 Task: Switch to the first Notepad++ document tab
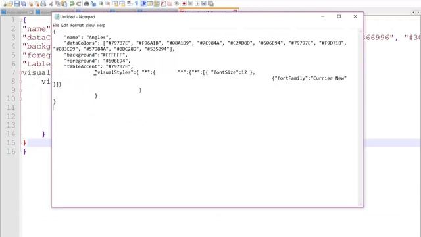pyautogui.click(x=18, y=12)
